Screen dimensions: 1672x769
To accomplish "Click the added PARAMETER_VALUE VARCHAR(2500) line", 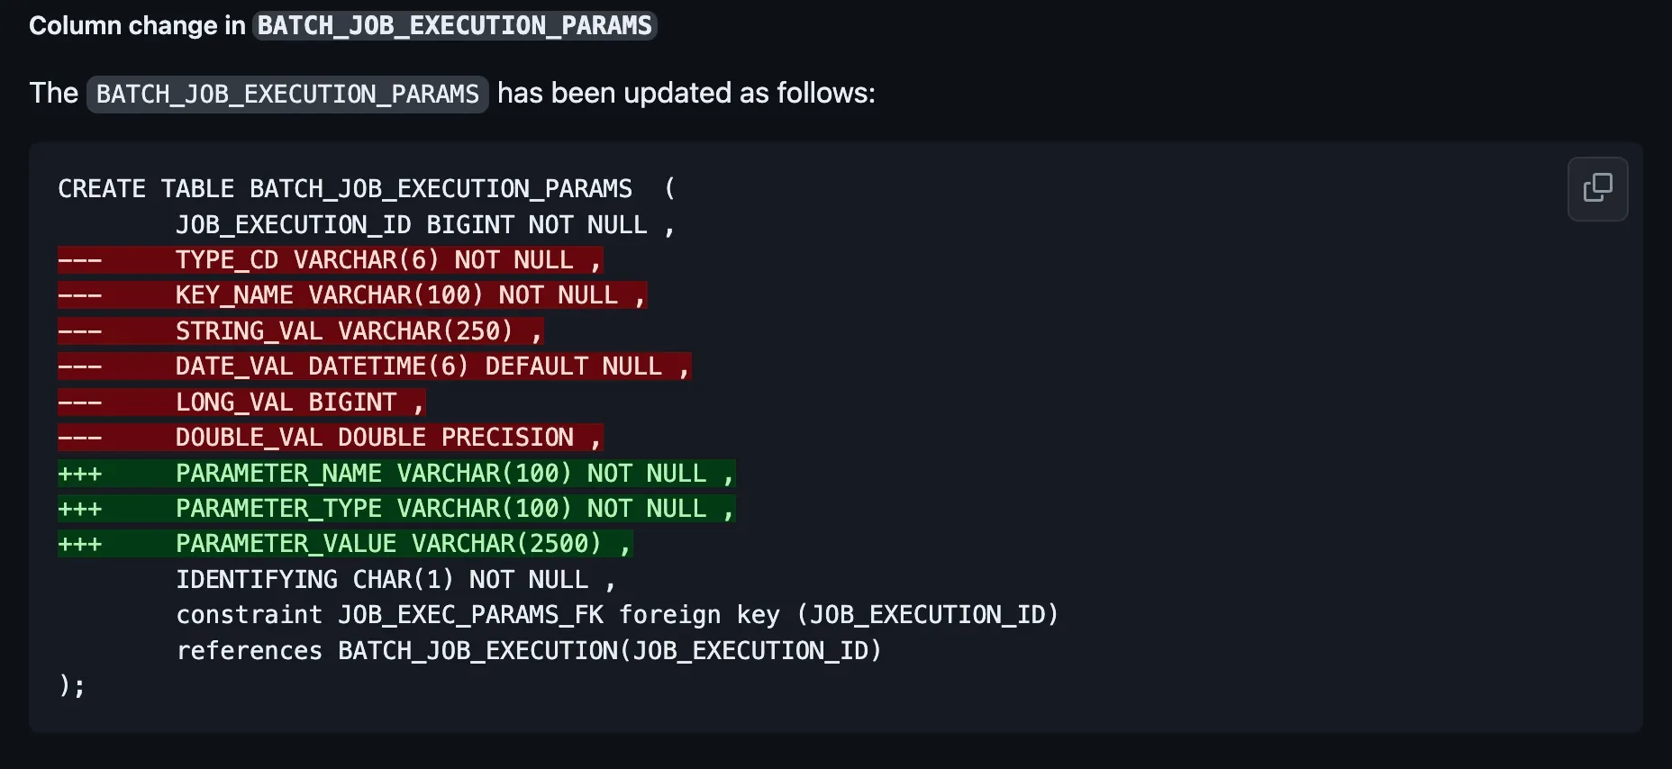I will 345,544.
